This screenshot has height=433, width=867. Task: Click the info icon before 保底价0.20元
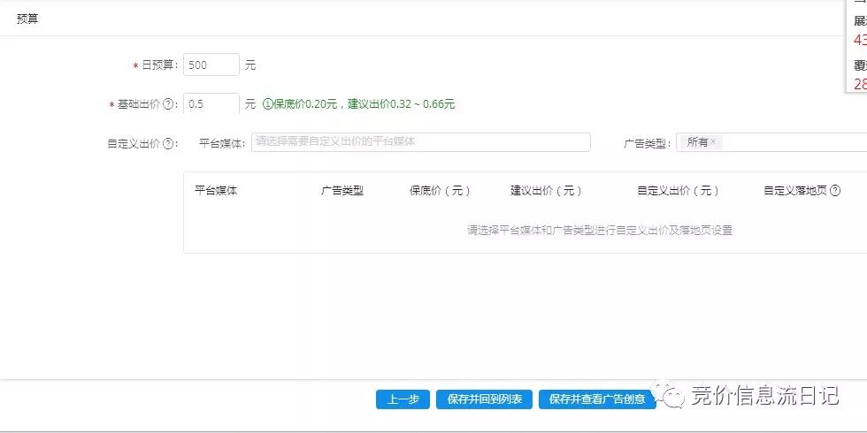coord(267,104)
